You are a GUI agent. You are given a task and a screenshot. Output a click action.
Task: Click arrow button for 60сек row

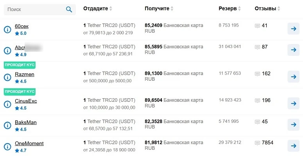pos(293,29)
